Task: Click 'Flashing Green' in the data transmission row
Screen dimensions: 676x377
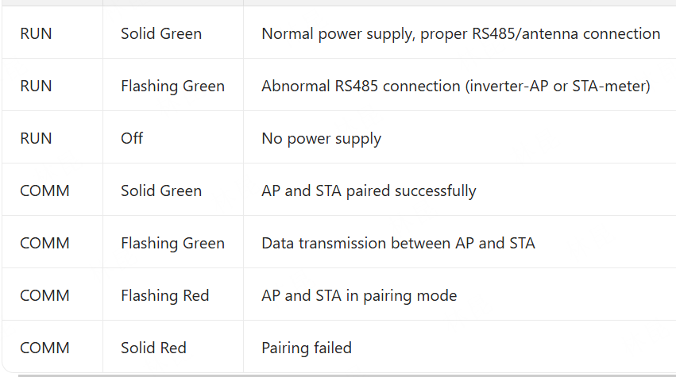Action: pos(172,243)
